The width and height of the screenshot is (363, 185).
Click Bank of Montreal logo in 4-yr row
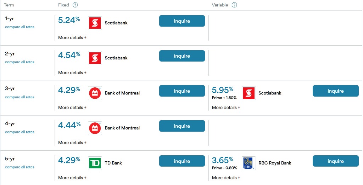[95, 128]
